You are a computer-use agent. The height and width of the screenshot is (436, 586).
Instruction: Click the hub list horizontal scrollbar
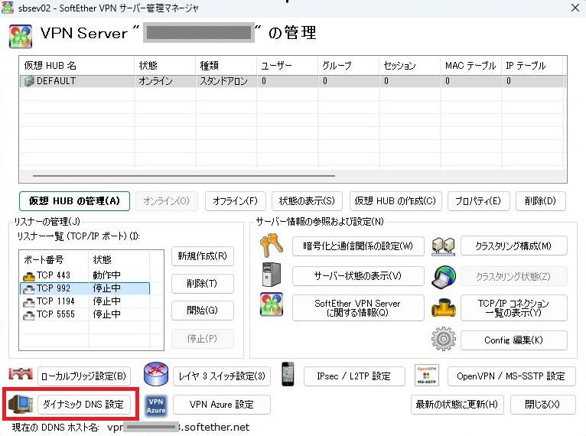coord(184,175)
